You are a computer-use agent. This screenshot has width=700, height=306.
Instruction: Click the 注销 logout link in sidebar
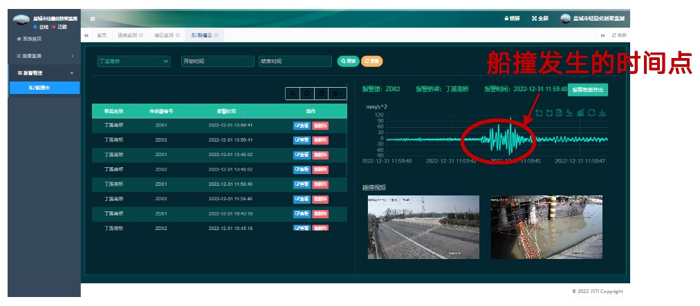(x=59, y=27)
